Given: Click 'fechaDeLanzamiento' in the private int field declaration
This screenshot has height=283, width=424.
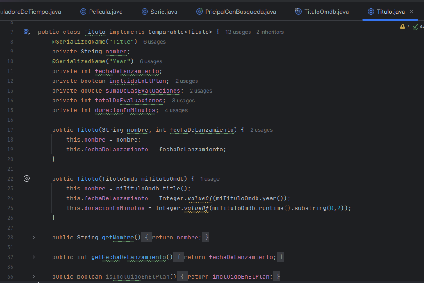Looking at the screenshot, I should (127, 71).
